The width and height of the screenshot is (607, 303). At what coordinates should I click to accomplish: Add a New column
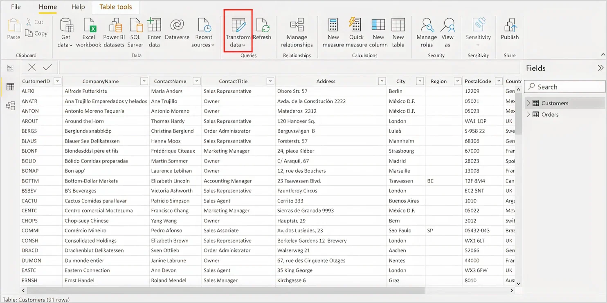378,33
